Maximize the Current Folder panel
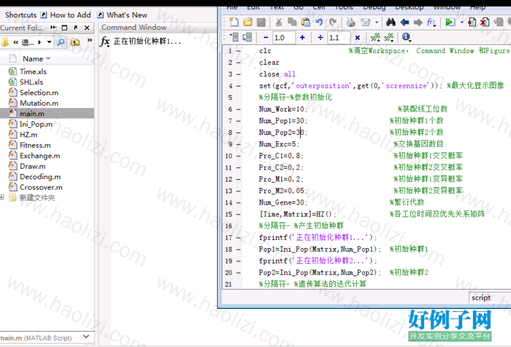This screenshot has width=511, height=347. [64, 28]
